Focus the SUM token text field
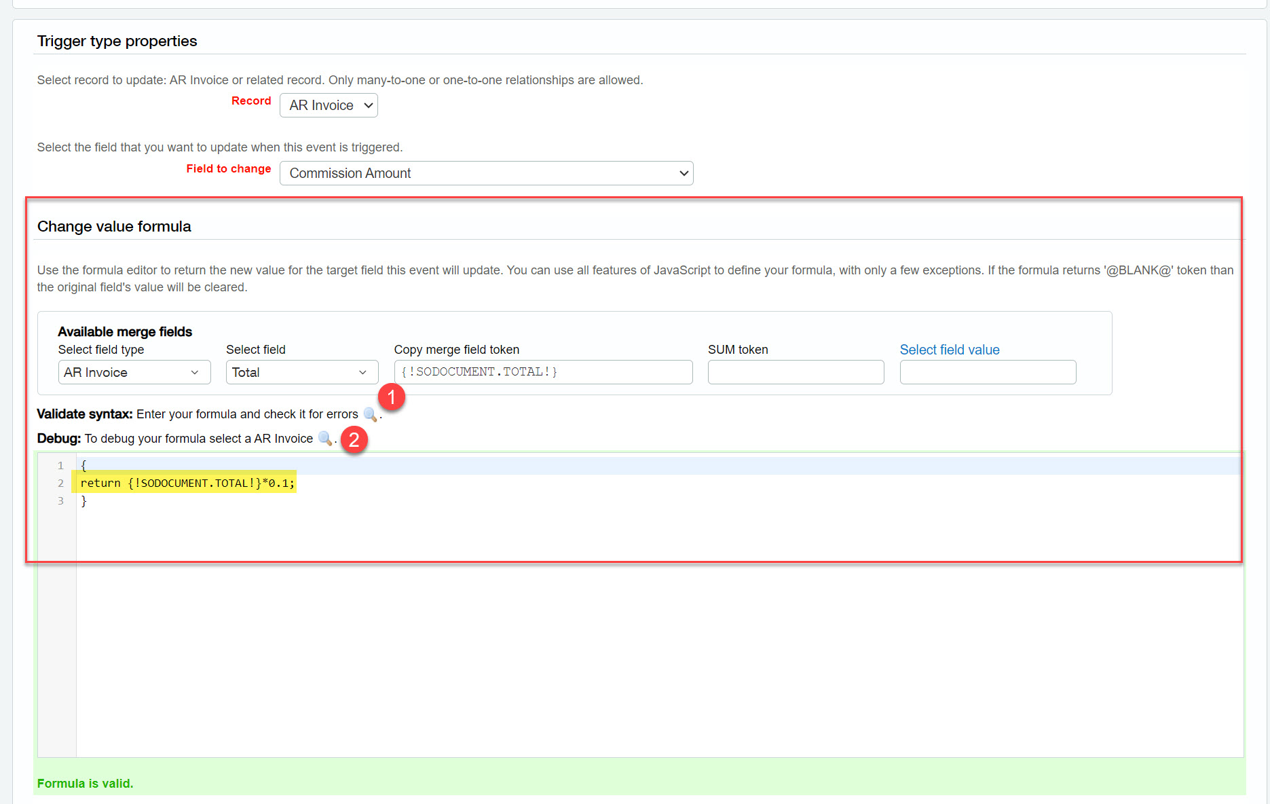 point(796,372)
